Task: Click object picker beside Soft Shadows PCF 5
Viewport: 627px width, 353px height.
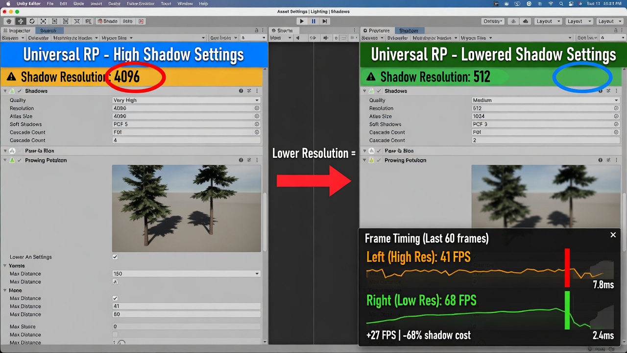Action: pyautogui.click(x=257, y=124)
